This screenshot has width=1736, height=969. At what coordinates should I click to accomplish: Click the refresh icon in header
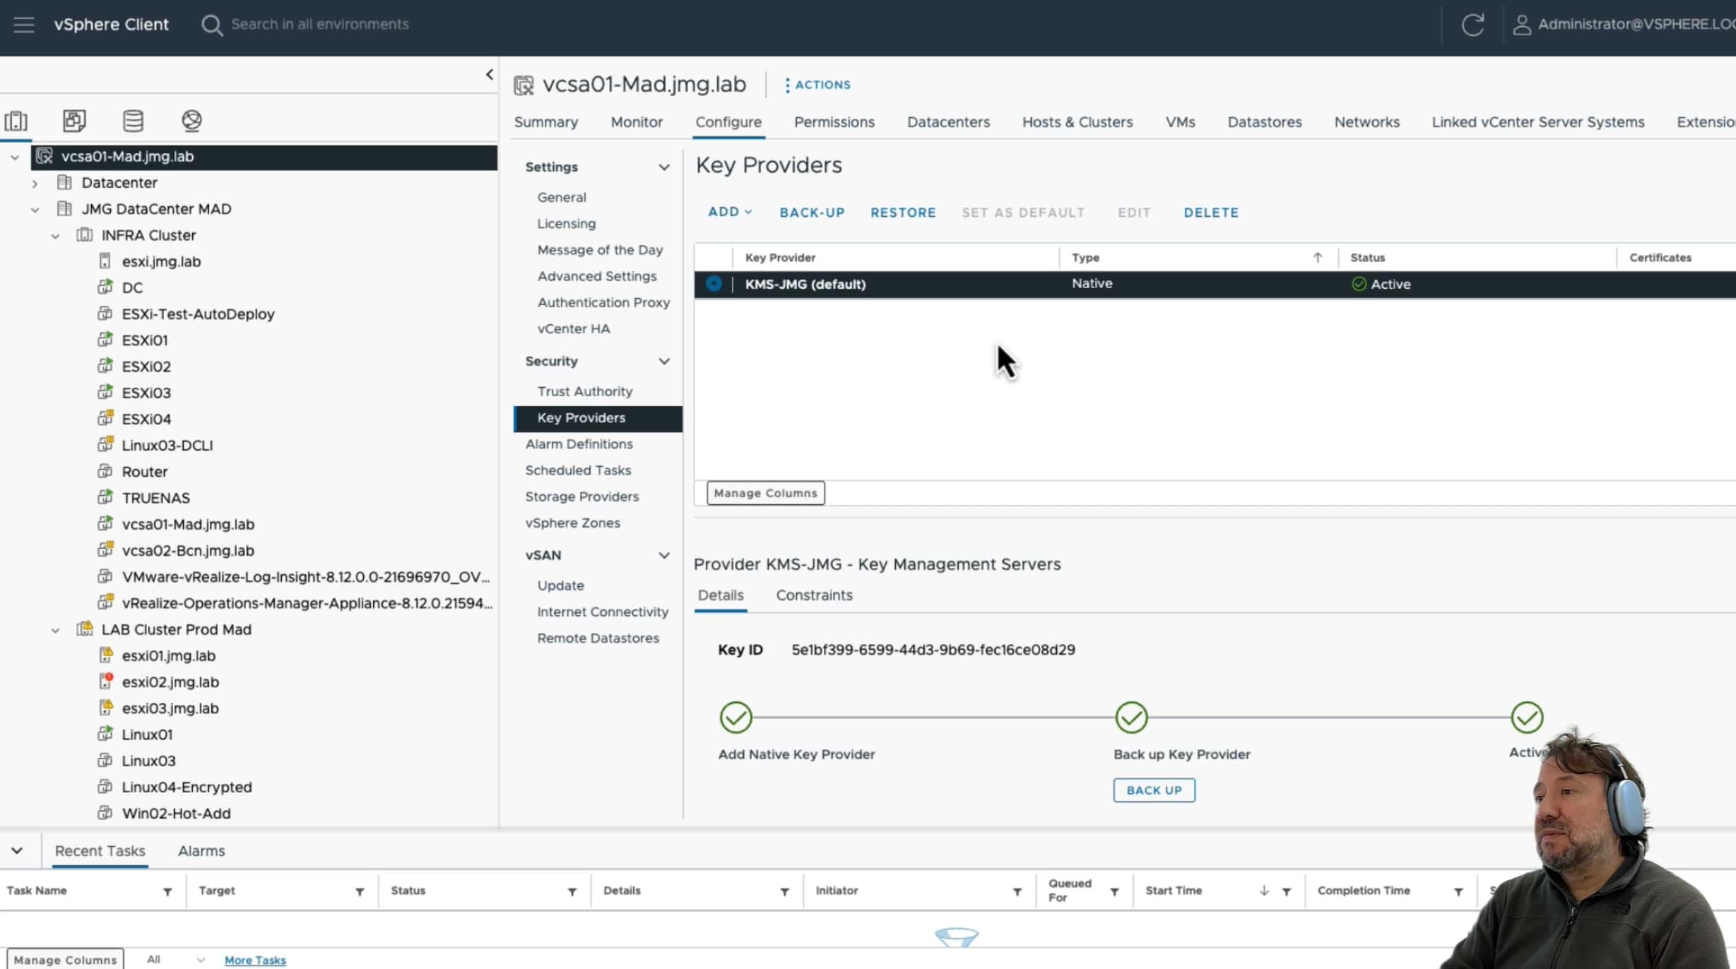click(1472, 25)
